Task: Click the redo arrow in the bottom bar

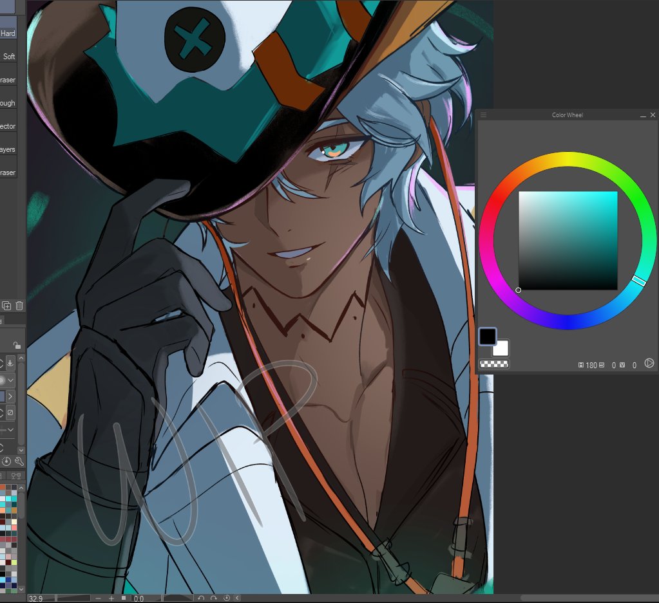Action: (214, 597)
